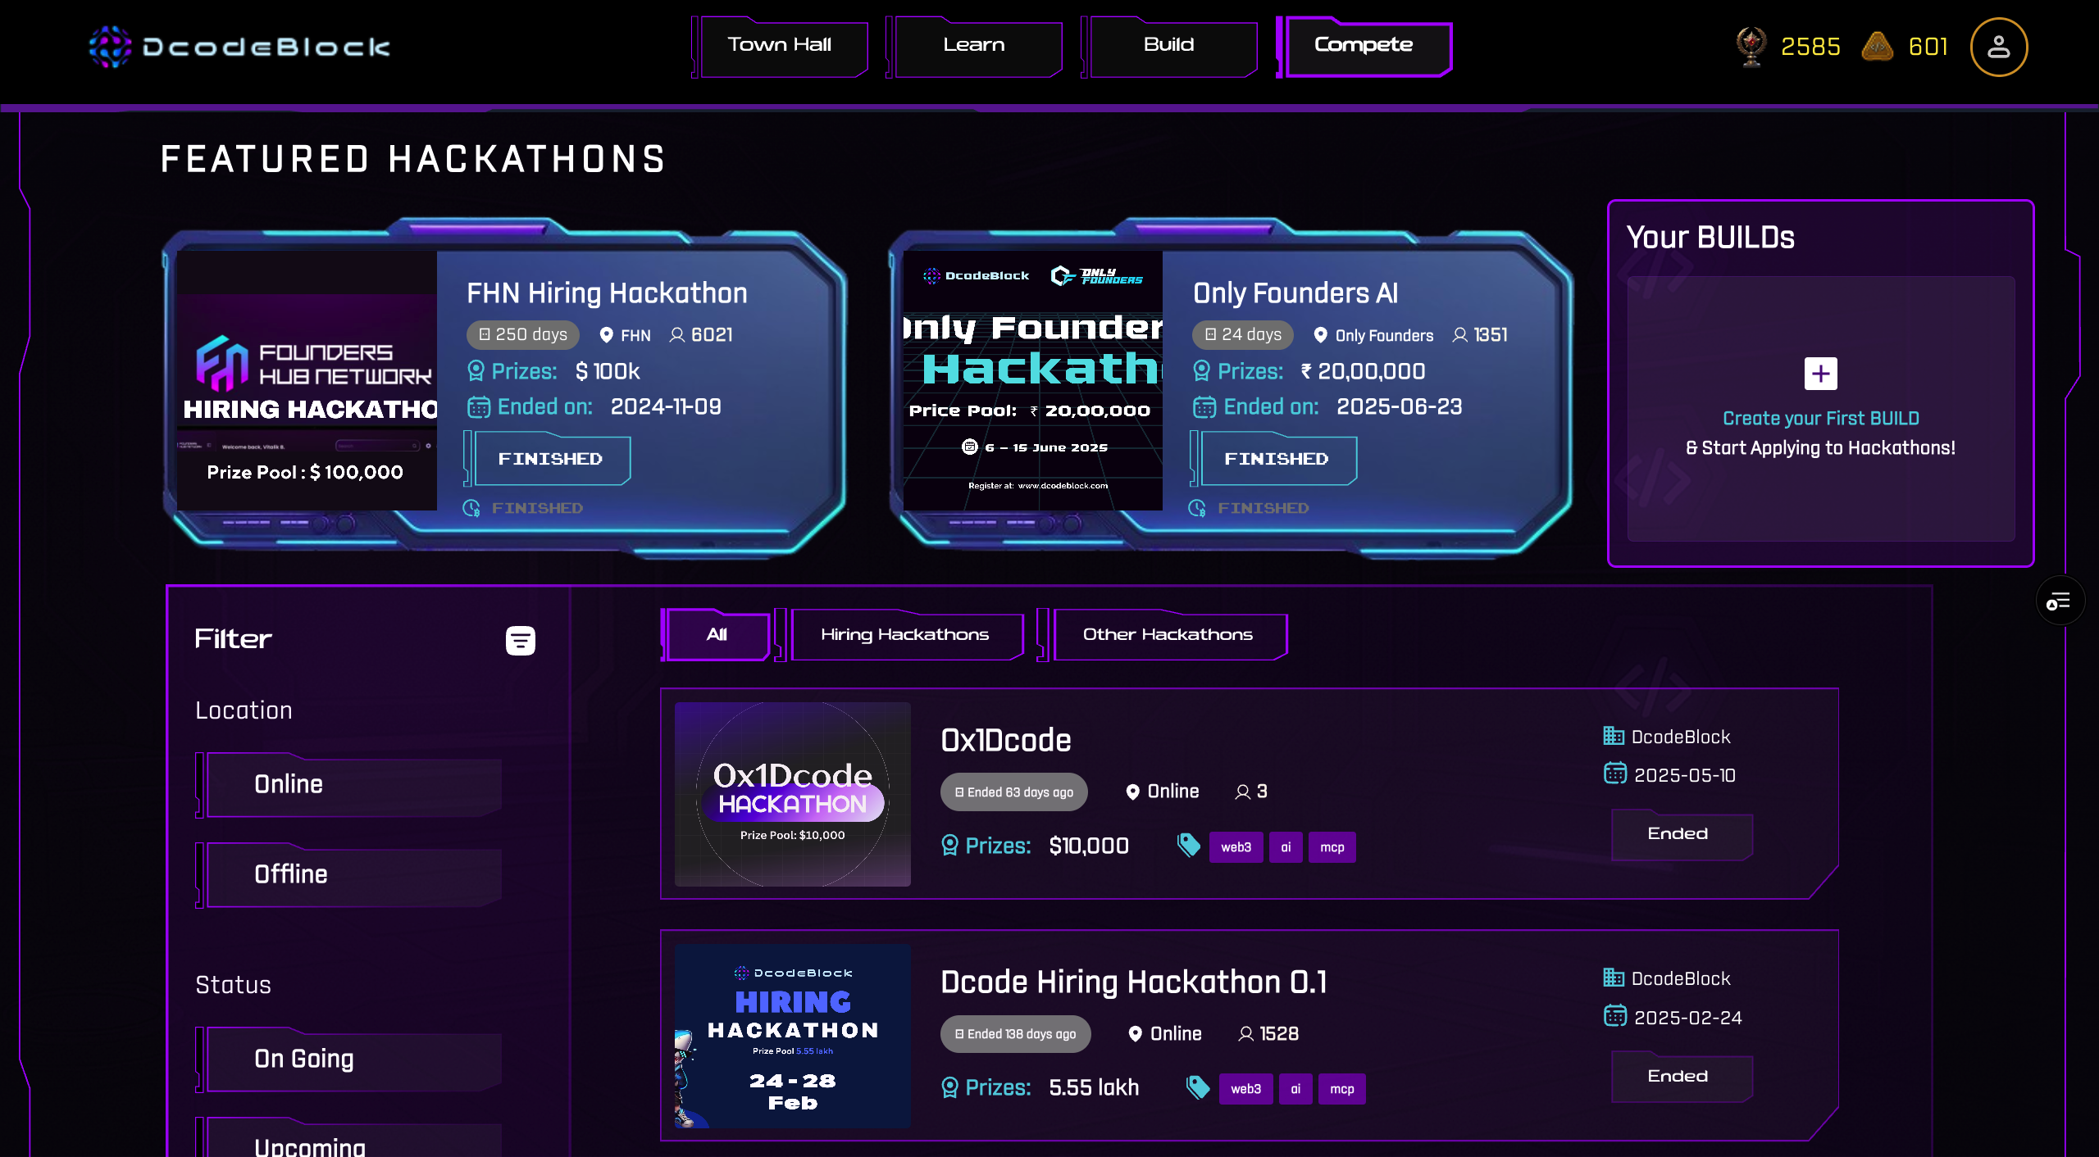Image resolution: width=2099 pixels, height=1157 pixels.
Task: Click the web3 tag in Dcode Hiring row
Action: click(x=1245, y=1089)
